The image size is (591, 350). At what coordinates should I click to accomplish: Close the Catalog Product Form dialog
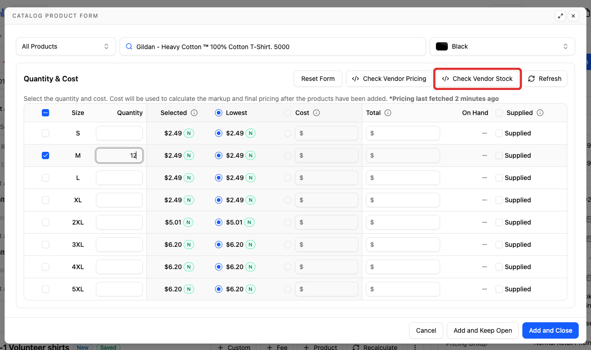573,16
